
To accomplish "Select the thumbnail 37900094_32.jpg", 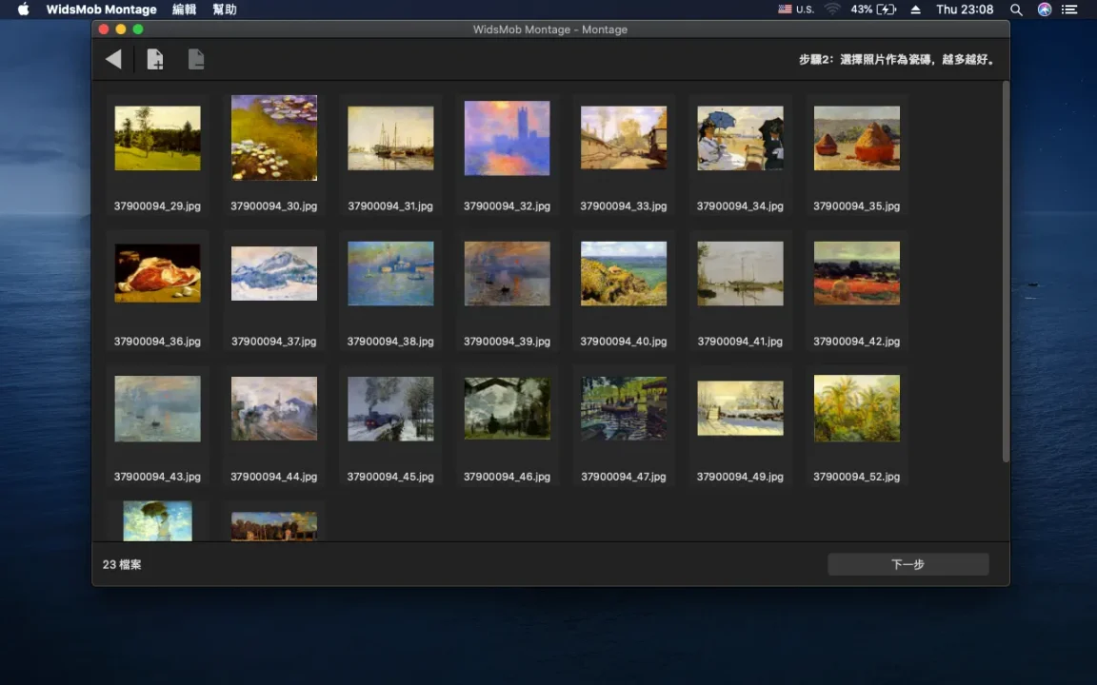I will pyautogui.click(x=507, y=138).
